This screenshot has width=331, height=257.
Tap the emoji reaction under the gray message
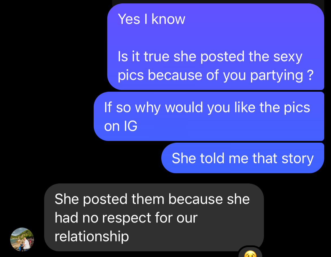[250, 253]
